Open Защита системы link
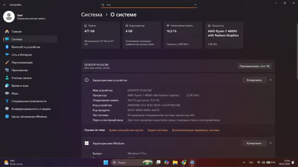Image resolution: width=298 pixels, height=167 pixels. [x=158, y=130]
